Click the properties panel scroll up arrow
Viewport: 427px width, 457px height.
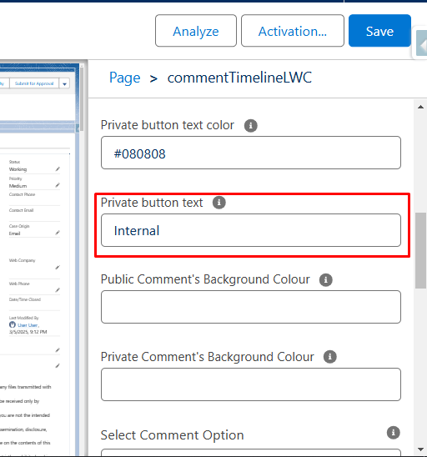coord(420,107)
